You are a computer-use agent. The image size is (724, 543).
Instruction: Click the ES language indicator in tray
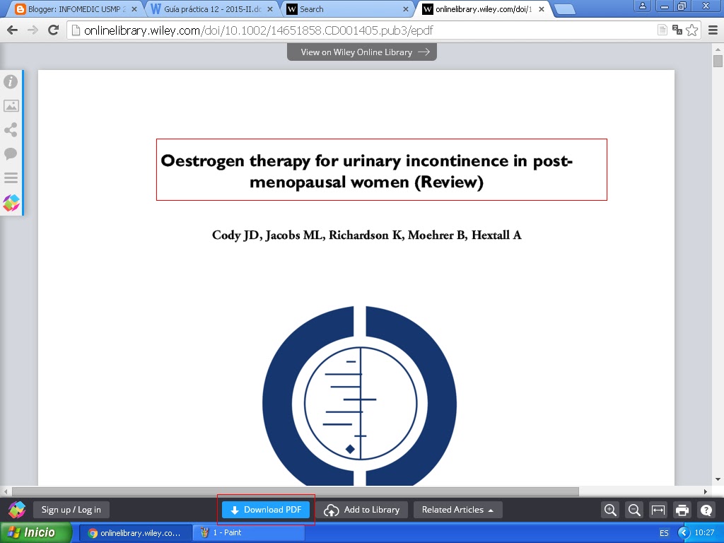(664, 533)
